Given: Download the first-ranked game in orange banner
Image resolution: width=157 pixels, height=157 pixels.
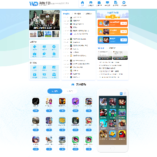Looking at the screenshot, I should (123, 23).
